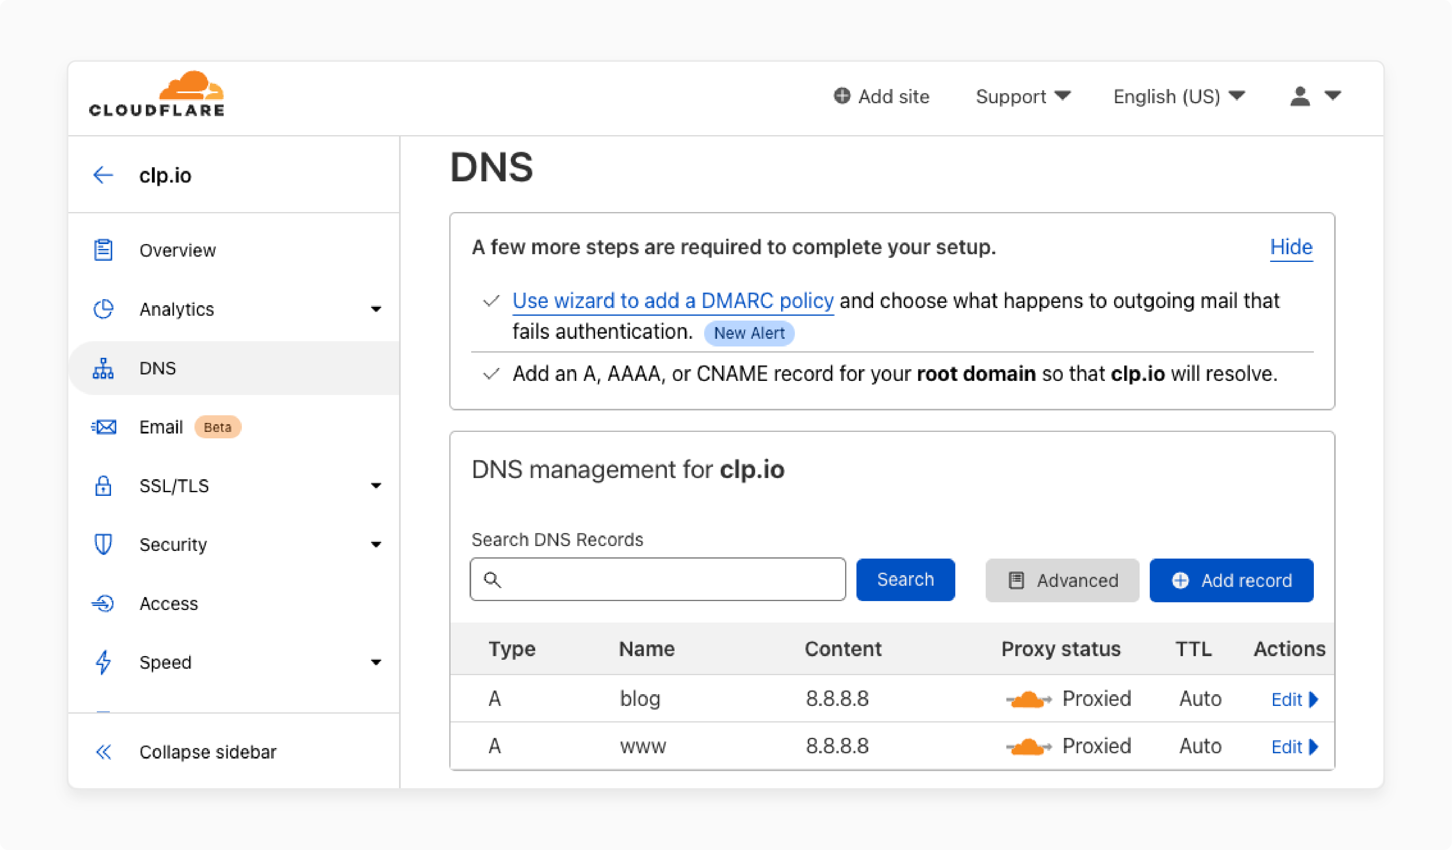Viewport: 1452px width, 850px height.
Task: Expand the Security submenu arrow
Action: (376, 544)
